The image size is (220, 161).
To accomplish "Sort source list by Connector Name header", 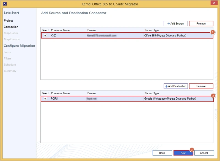I will click(x=60, y=30).
